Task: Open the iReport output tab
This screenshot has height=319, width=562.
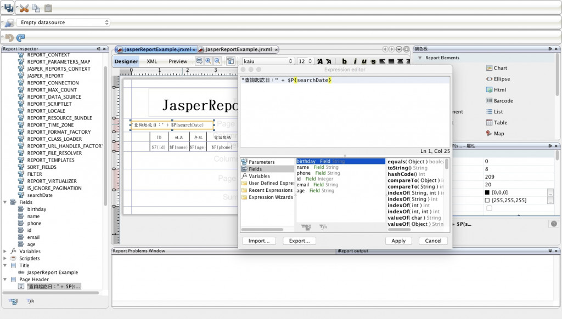Action: coord(353,251)
